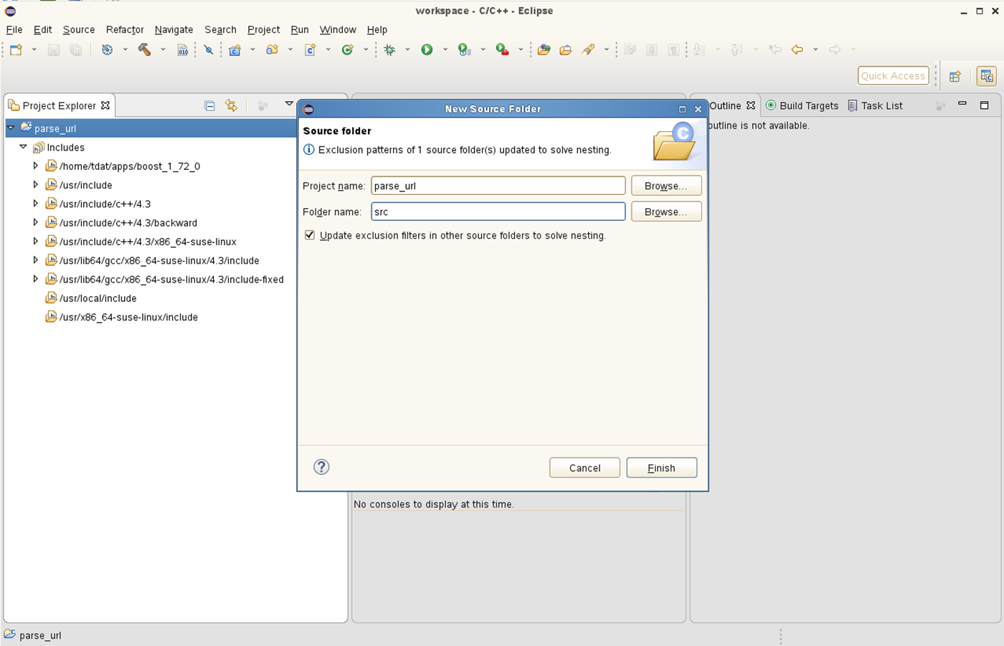The image size is (1004, 646).
Task: Open the Project menu
Action: [263, 29]
